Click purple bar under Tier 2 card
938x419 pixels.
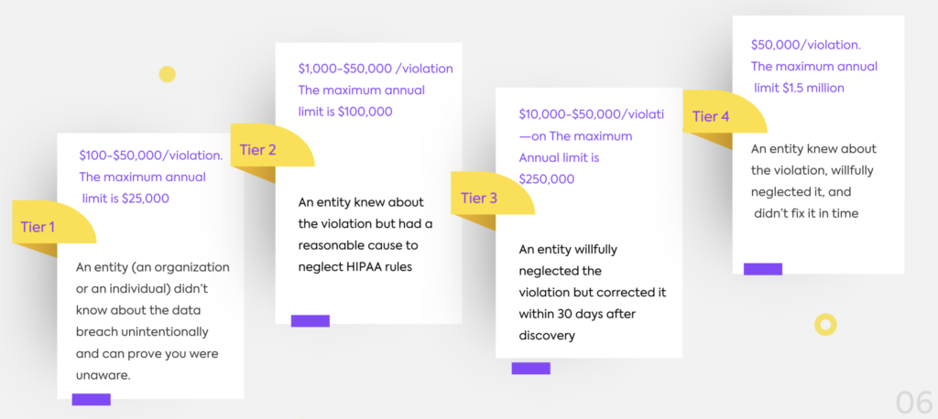coord(311,321)
